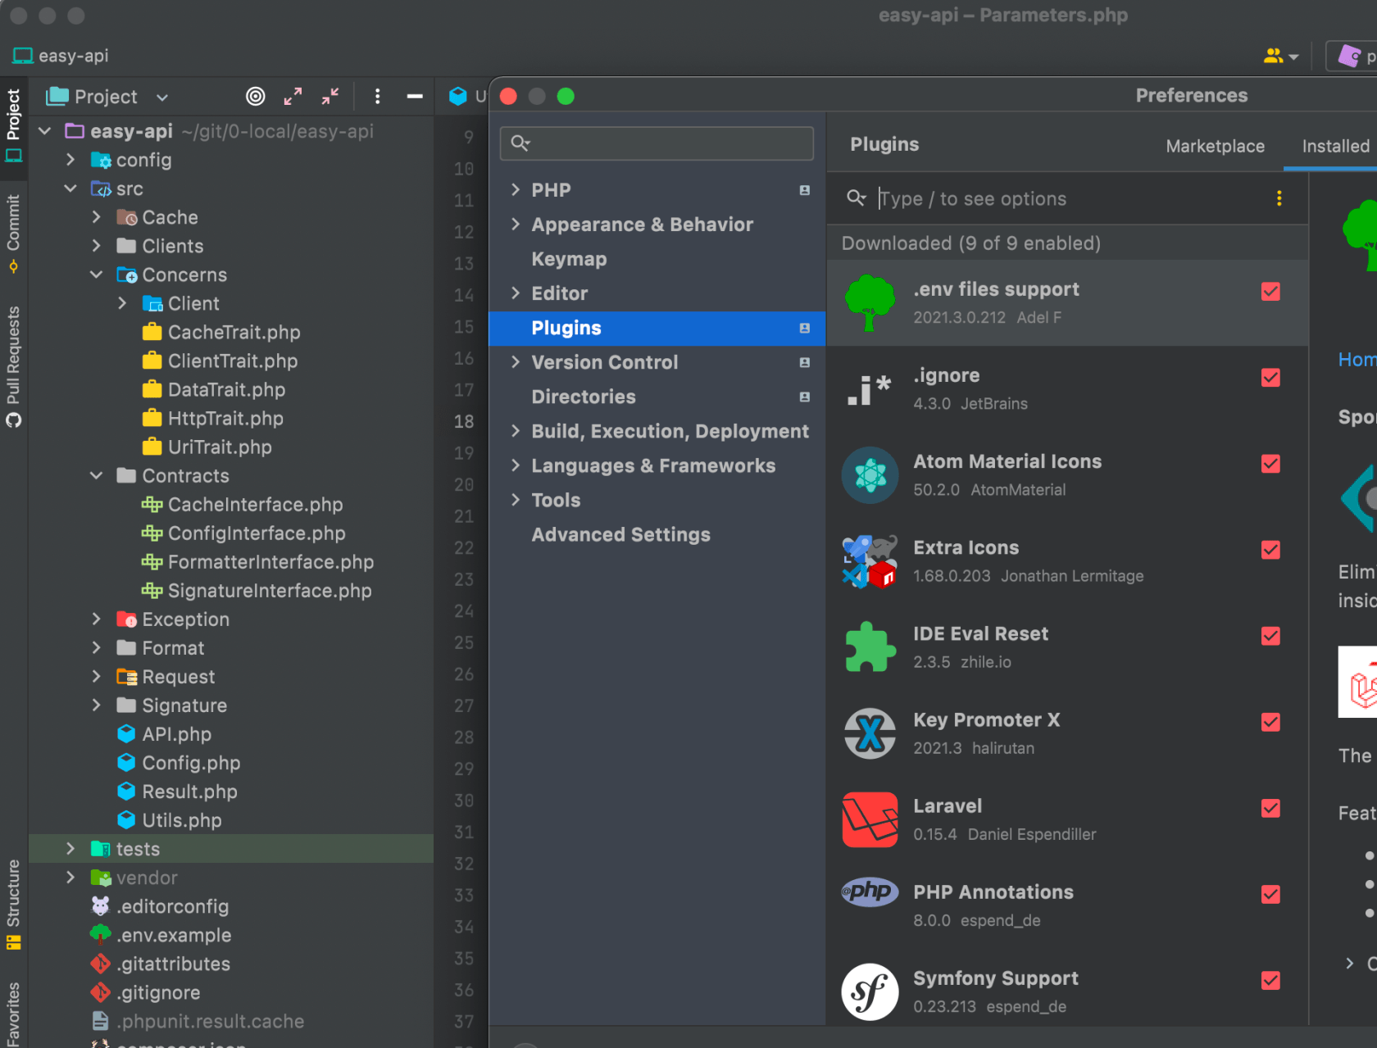Select API.php file in project tree
This screenshot has height=1048, width=1377.
[x=176, y=734]
